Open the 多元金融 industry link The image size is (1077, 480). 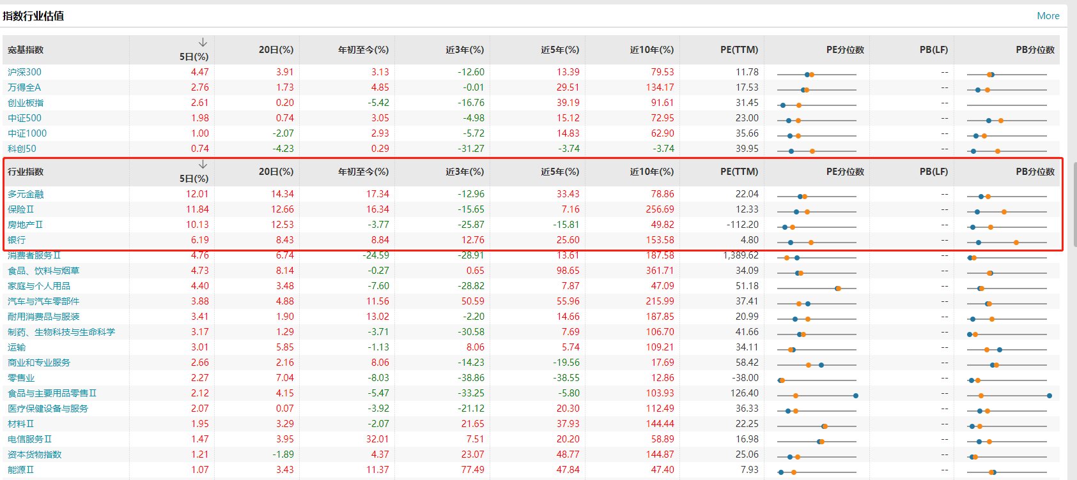coord(26,194)
